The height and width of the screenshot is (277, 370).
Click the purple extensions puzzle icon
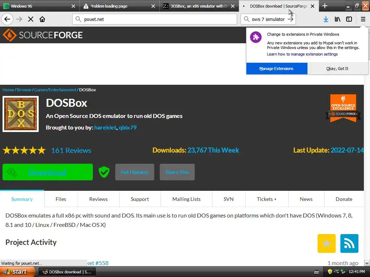point(256,37)
